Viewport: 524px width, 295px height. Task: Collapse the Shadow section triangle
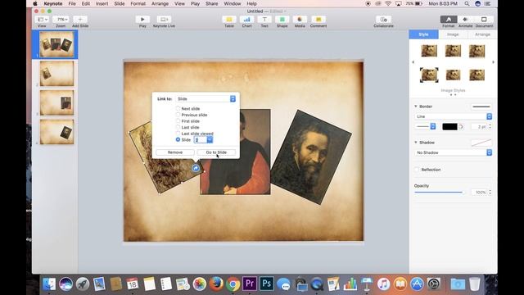[x=416, y=143]
